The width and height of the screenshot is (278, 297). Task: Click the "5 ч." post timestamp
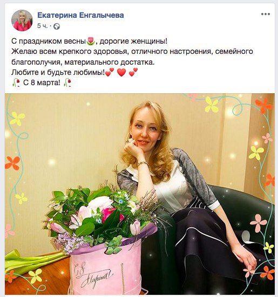tap(43, 26)
